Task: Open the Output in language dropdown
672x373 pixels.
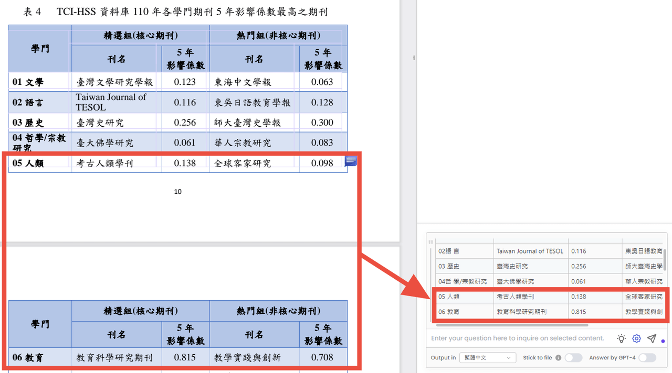Action: point(487,358)
